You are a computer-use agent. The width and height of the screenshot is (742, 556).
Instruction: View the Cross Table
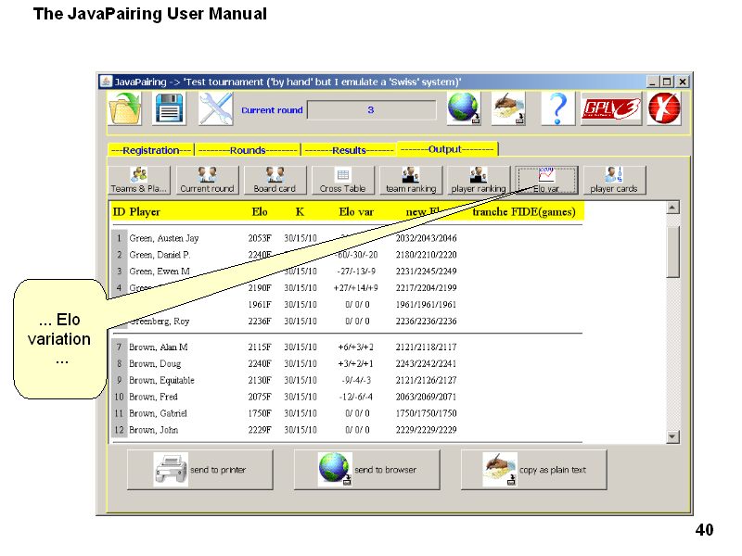pyautogui.click(x=342, y=180)
